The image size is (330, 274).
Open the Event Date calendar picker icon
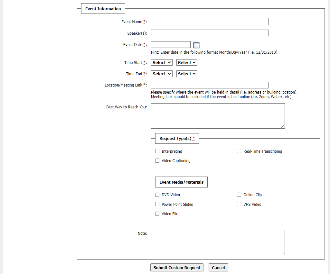196,45
